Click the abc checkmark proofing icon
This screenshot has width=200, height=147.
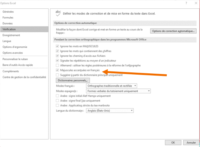pyautogui.click(x=58, y=13)
